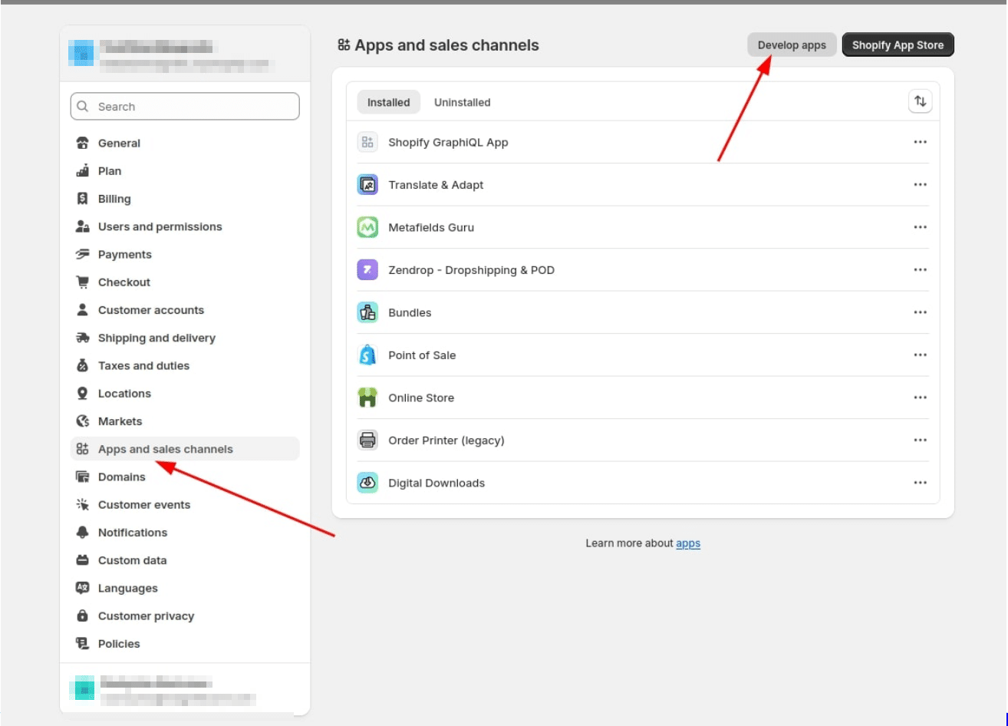Open more actions for Translate & Adapt

[921, 185]
